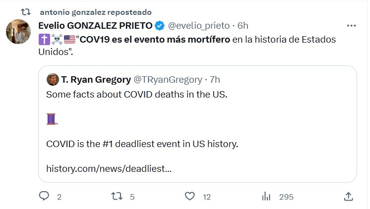Click the 6h timestamp of the tweet
Screen dimensions: 370x209
tap(243, 26)
